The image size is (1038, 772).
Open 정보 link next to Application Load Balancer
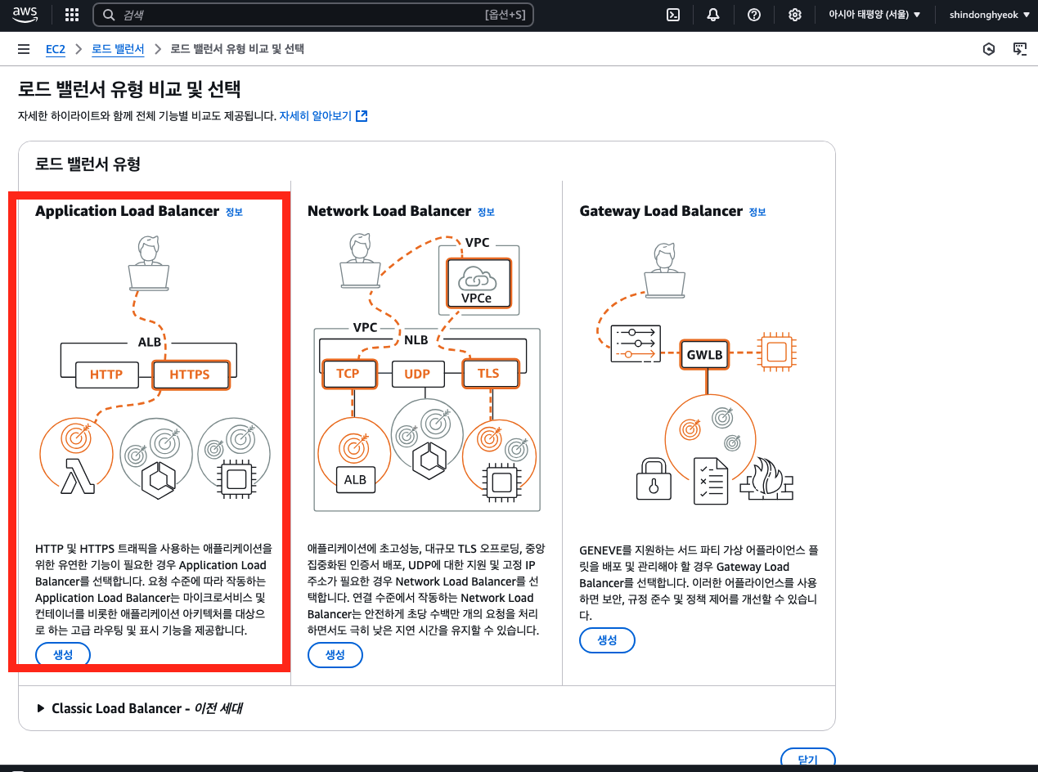(x=234, y=212)
